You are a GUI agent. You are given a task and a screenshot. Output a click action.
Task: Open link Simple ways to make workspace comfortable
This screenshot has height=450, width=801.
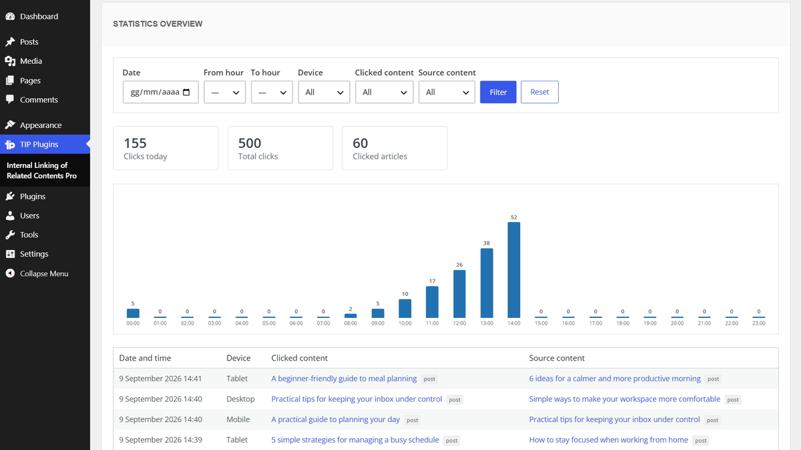coord(625,399)
